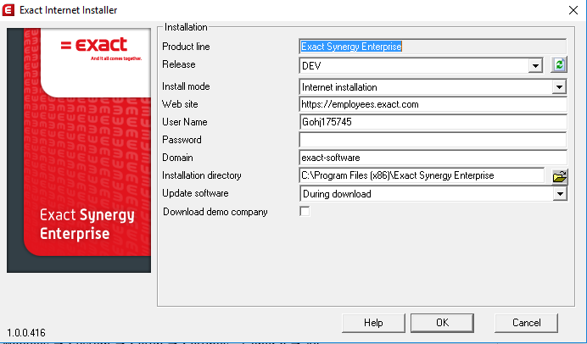Open the Release dropdown arrow

[535, 66]
